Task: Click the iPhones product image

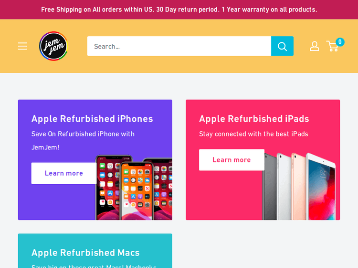Action: (135, 188)
